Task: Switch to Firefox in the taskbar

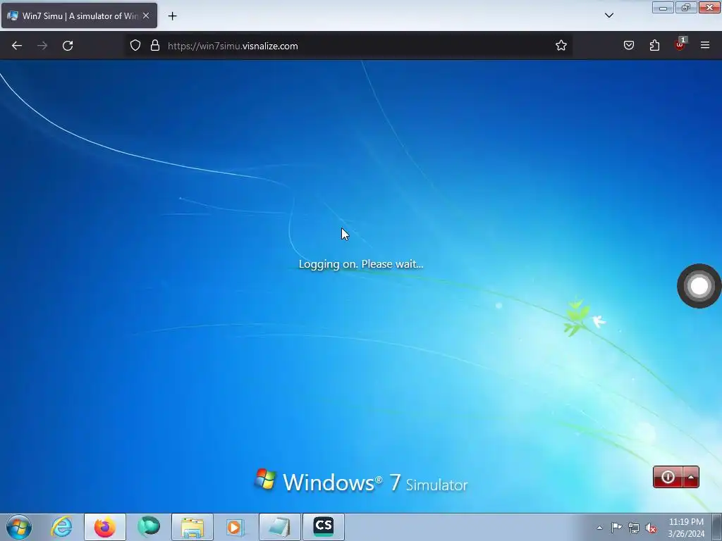Action: click(105, 527)
